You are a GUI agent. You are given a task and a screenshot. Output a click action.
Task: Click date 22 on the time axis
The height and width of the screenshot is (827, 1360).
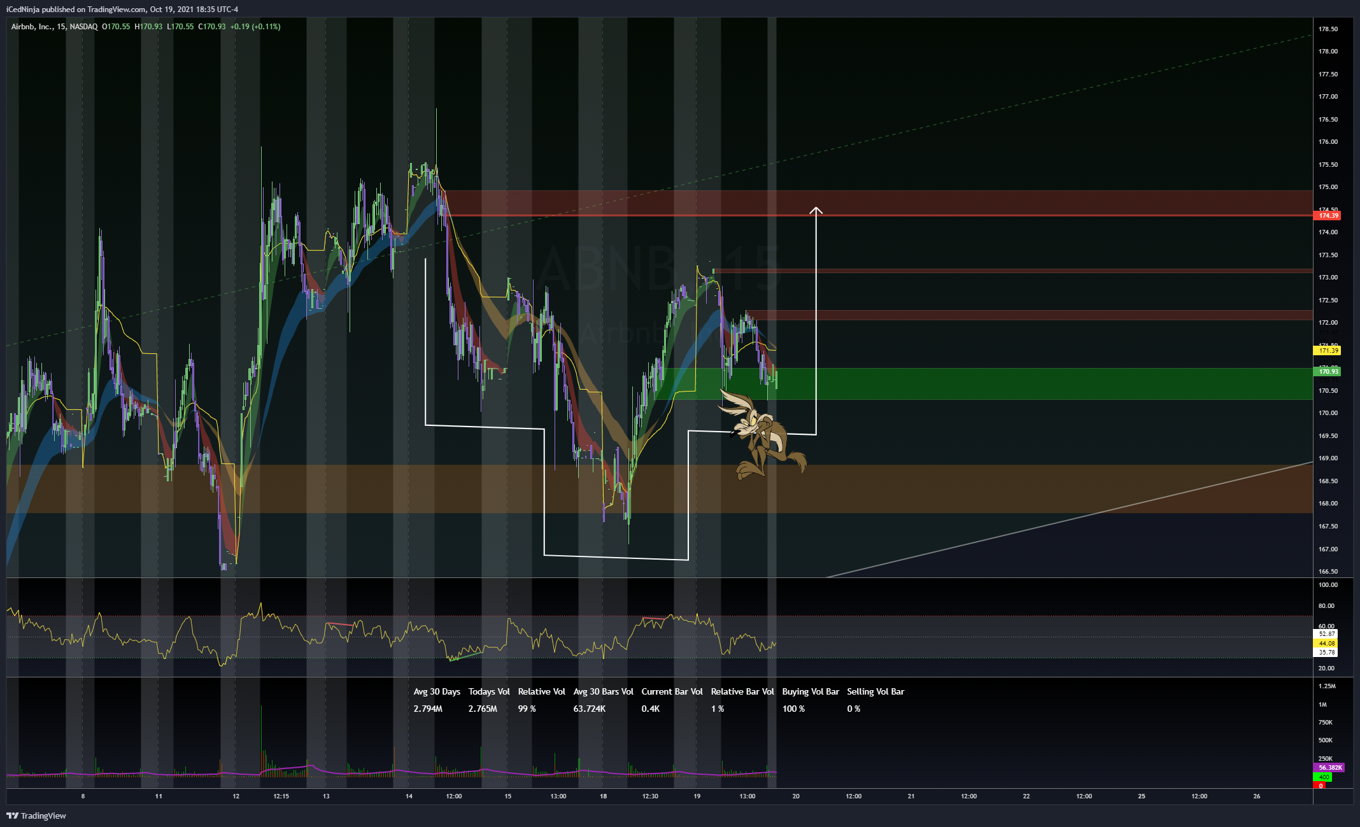1026,796
